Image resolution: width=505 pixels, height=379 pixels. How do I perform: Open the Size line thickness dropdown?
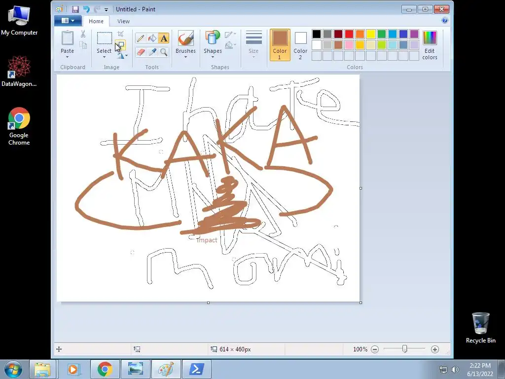coord(253,44)
